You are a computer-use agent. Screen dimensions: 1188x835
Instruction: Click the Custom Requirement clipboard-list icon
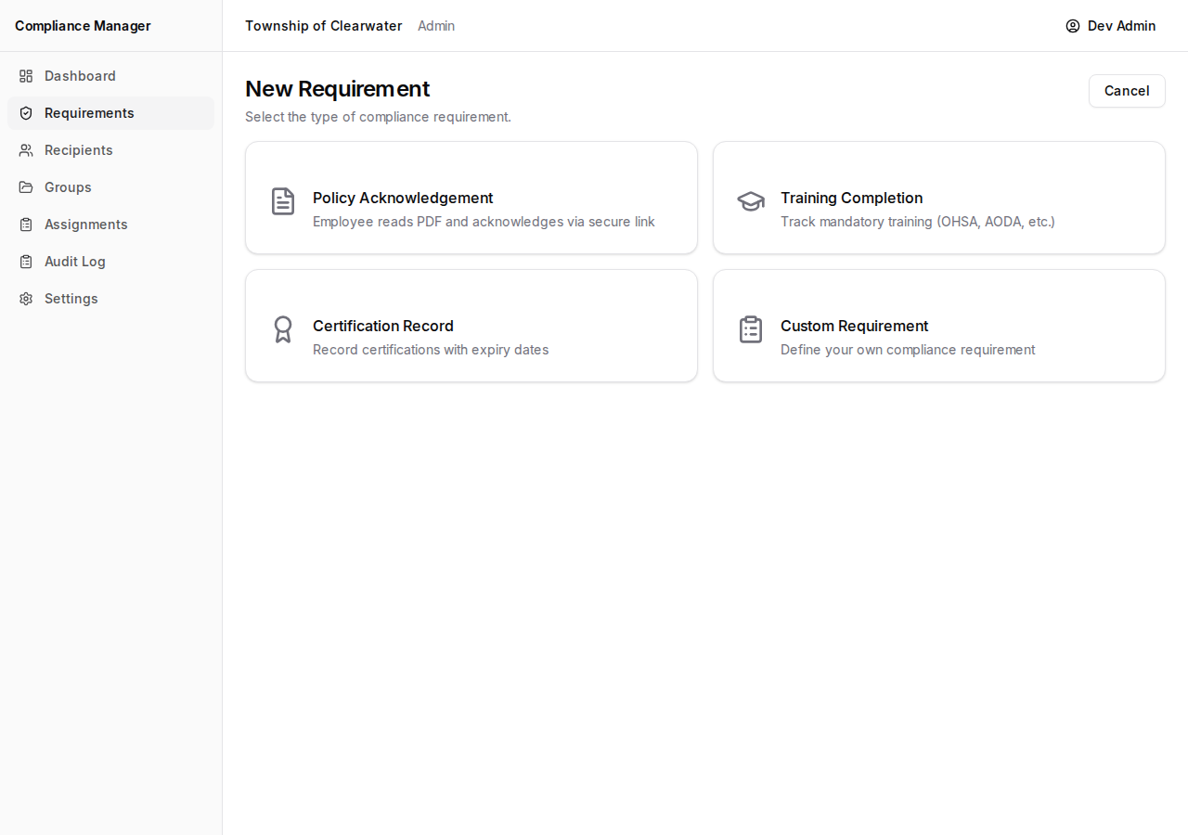click(751, 329)
